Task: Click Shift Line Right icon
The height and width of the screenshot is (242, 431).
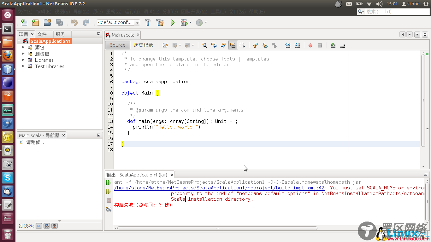Action: click(x=297, y=45)
